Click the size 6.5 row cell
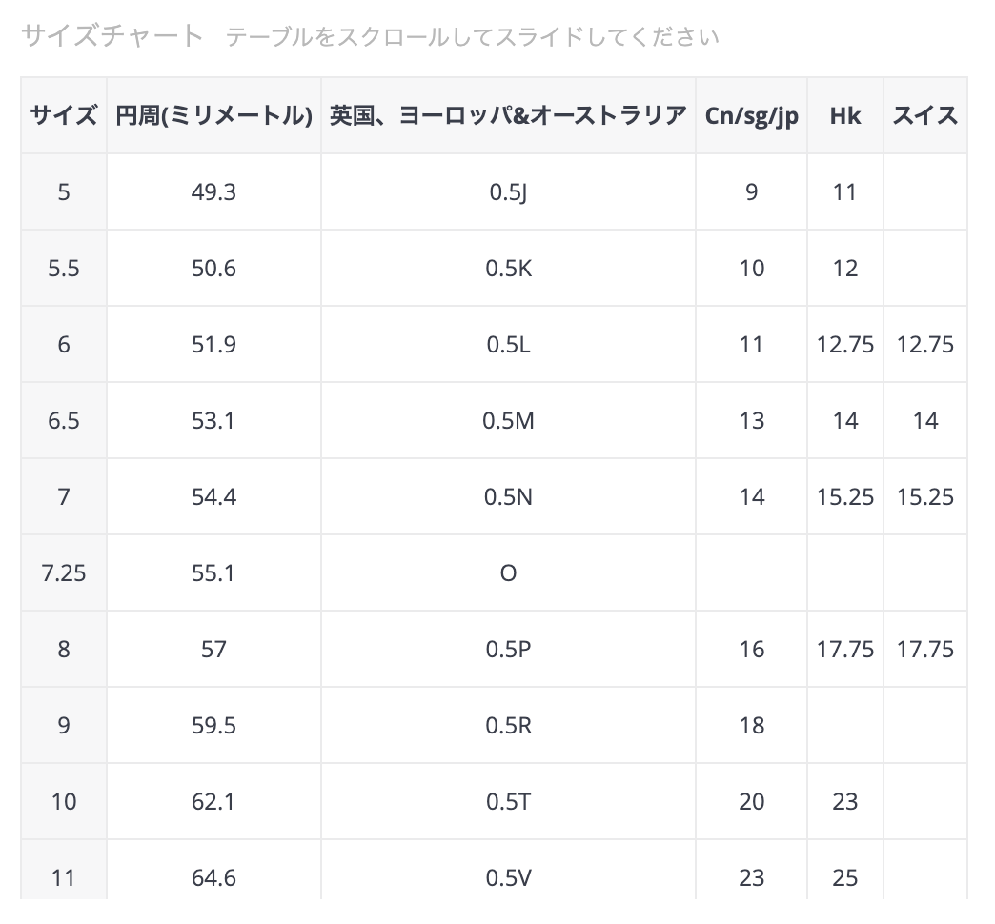Image resolution: width=995 pixels, height=924 pixels. click(64, 420)
